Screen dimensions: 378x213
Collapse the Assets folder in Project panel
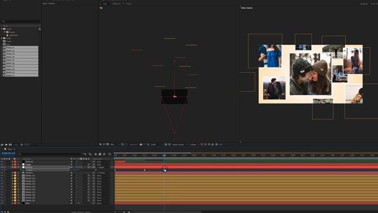tap(2, 29)
